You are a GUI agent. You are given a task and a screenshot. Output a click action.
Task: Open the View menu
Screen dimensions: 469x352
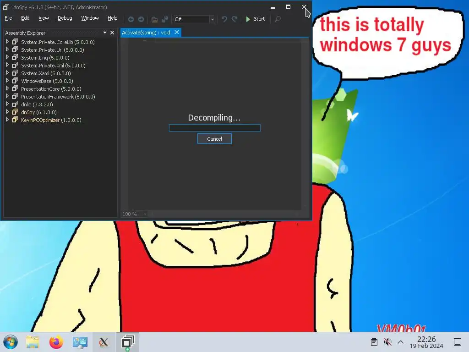pos(44,18)
